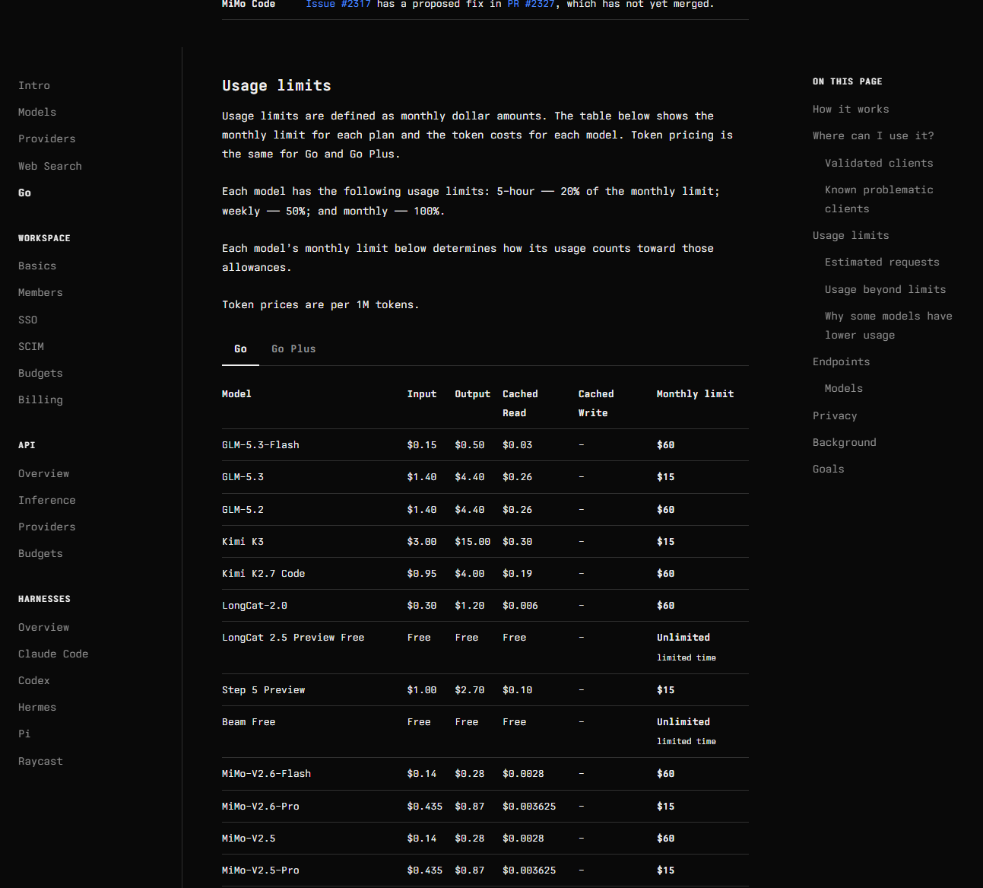The image size is (983, 888).
Task: Jump to 'Why some models have lower usage'
Action: tap(889, 325)
